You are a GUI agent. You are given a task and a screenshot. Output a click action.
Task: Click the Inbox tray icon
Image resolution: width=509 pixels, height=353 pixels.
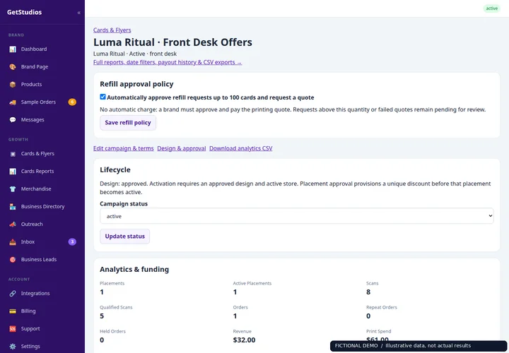[x=13, y=242]
